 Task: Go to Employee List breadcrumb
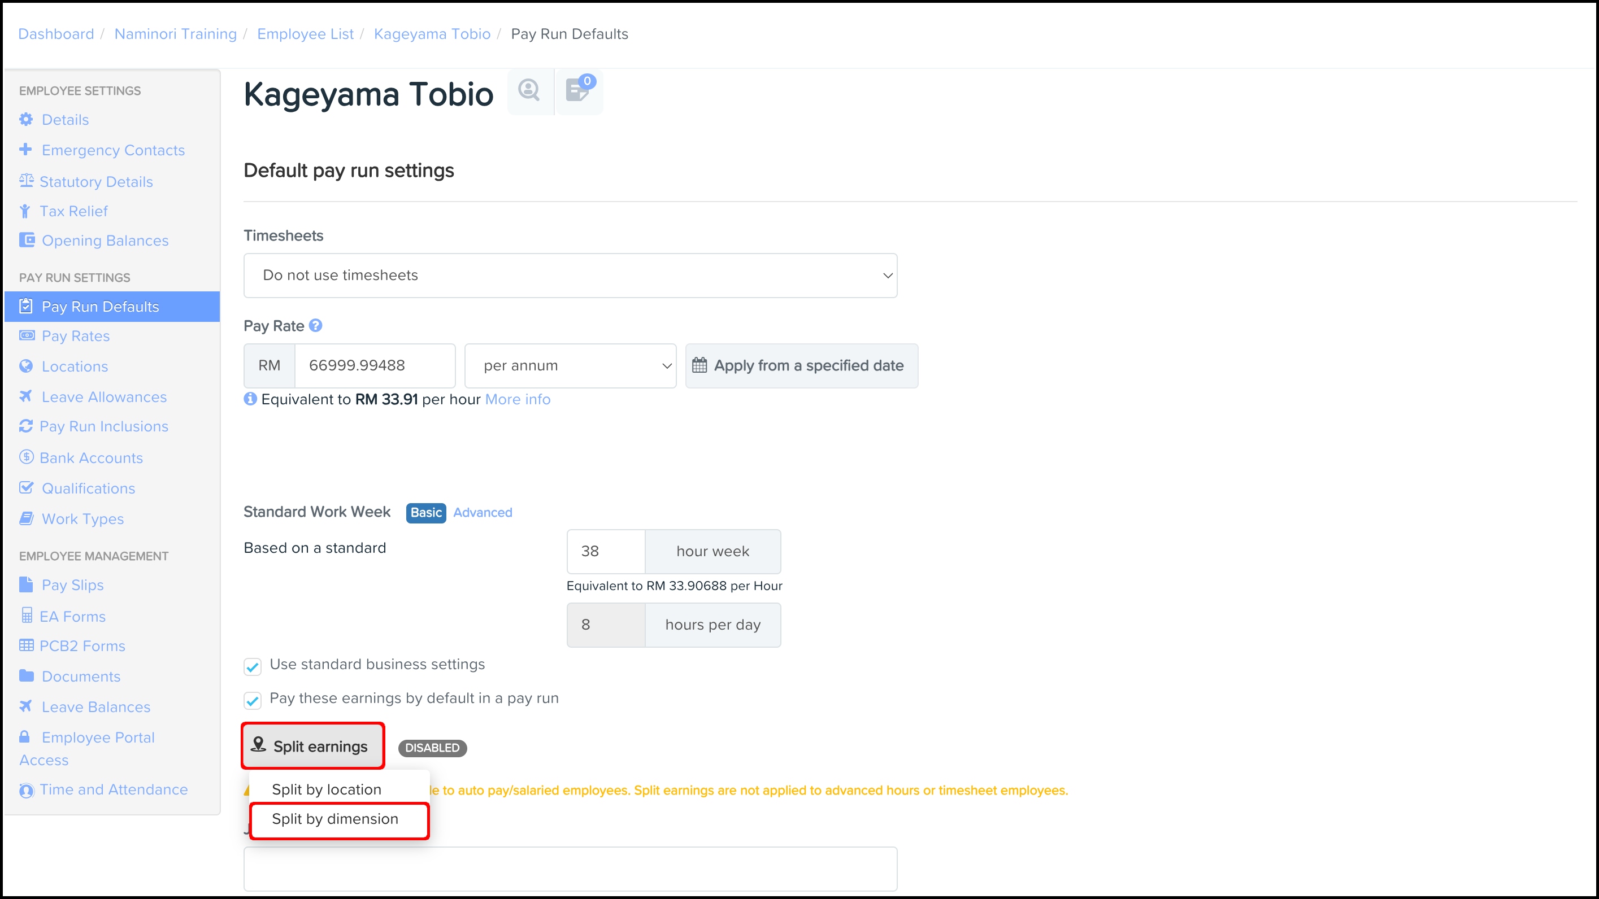tap(305, 34)
